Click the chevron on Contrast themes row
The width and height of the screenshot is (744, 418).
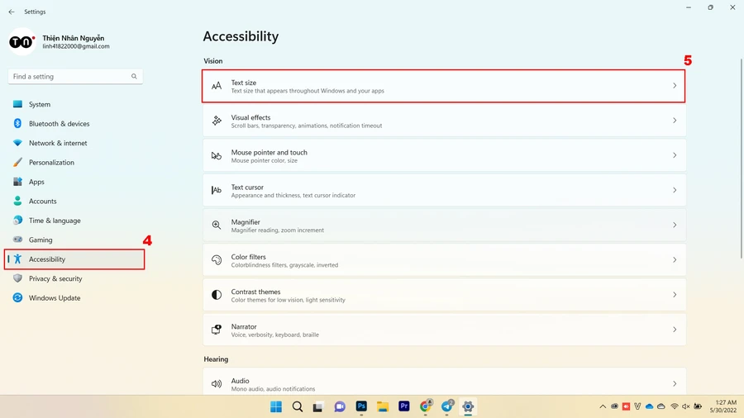click(x=675, y=295)
